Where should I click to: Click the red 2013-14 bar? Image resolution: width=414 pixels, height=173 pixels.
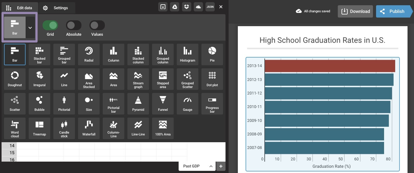[330, 66]
